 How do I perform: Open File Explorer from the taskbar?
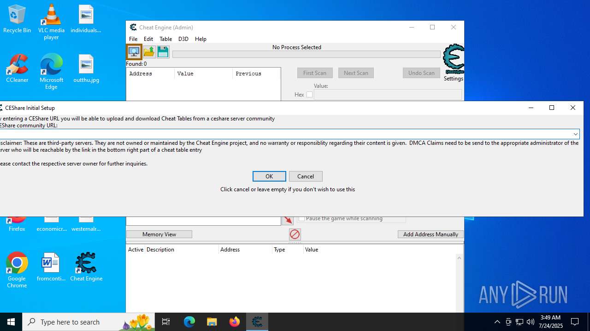pyautogui.click(x=212, y=322)
